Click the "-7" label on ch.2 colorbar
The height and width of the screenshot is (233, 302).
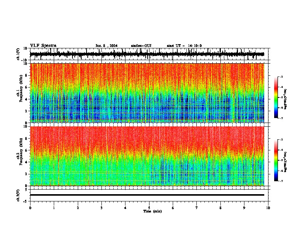[281, 181]
